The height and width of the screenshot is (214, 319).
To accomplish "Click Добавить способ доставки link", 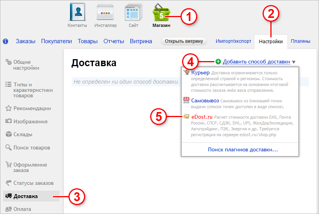I will pos(256,61).
